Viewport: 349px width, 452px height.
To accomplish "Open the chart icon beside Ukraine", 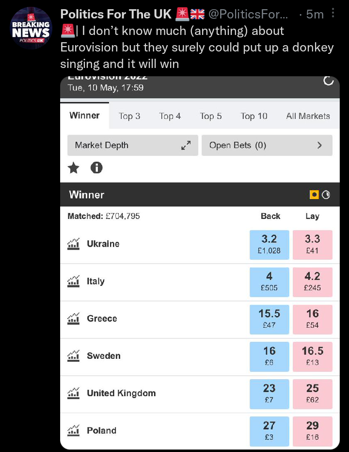I will coord(73,244).
